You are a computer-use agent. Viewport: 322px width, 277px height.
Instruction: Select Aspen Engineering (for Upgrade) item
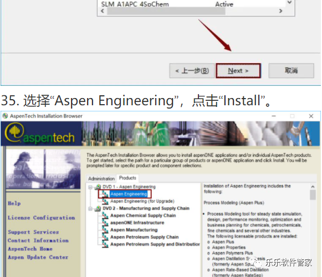coord(142,201)
